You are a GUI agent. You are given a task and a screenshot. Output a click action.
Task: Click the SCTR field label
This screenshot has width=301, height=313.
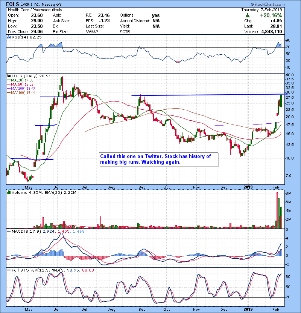125,32
